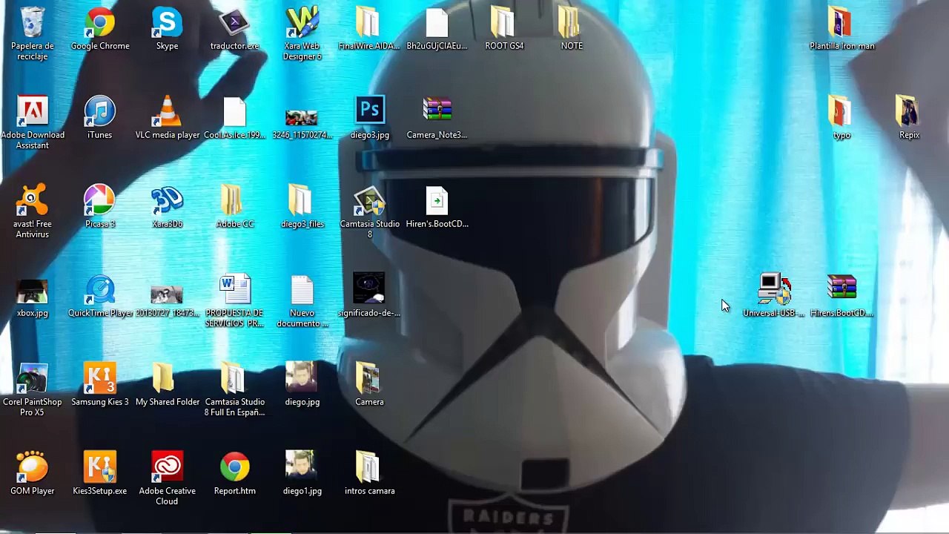Click the blank file next to VLC
Image resolution: width=949 pixels, height=534 pixels.
[x=234, y=111]
